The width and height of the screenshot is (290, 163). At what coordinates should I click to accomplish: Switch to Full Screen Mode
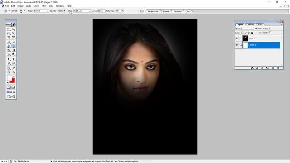pos(14,92)
